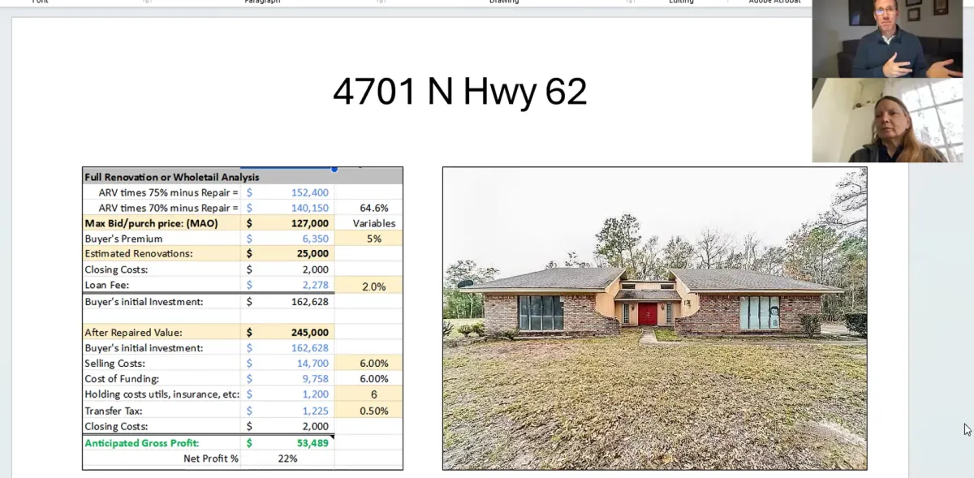The width and height of the screenshot is (974, 478).
Task: Click the 245,000 after repaired value
Action: tap(310, 332)
